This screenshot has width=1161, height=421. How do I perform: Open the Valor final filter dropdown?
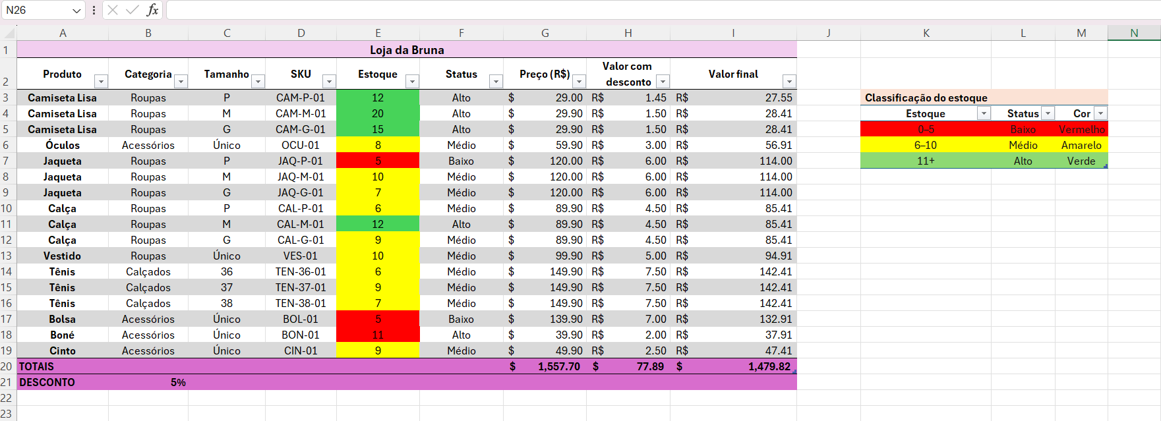[789, 82]
